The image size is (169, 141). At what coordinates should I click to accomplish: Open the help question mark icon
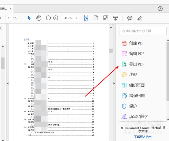pyautogui.click(x=160, y=9)
